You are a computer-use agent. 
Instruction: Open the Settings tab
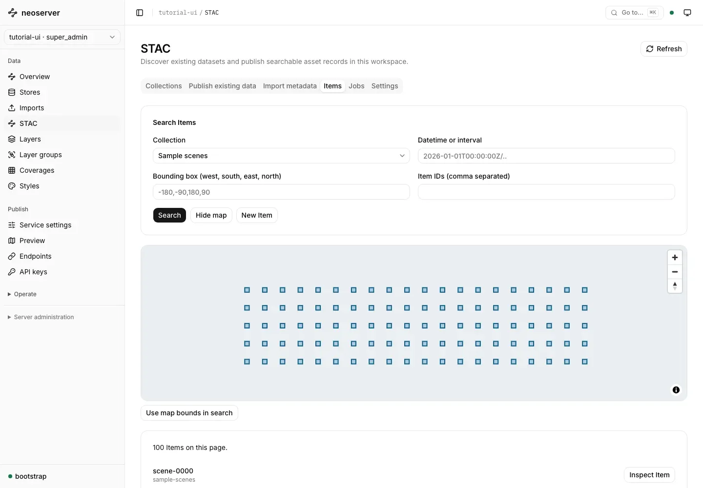(x=385, y=86)
